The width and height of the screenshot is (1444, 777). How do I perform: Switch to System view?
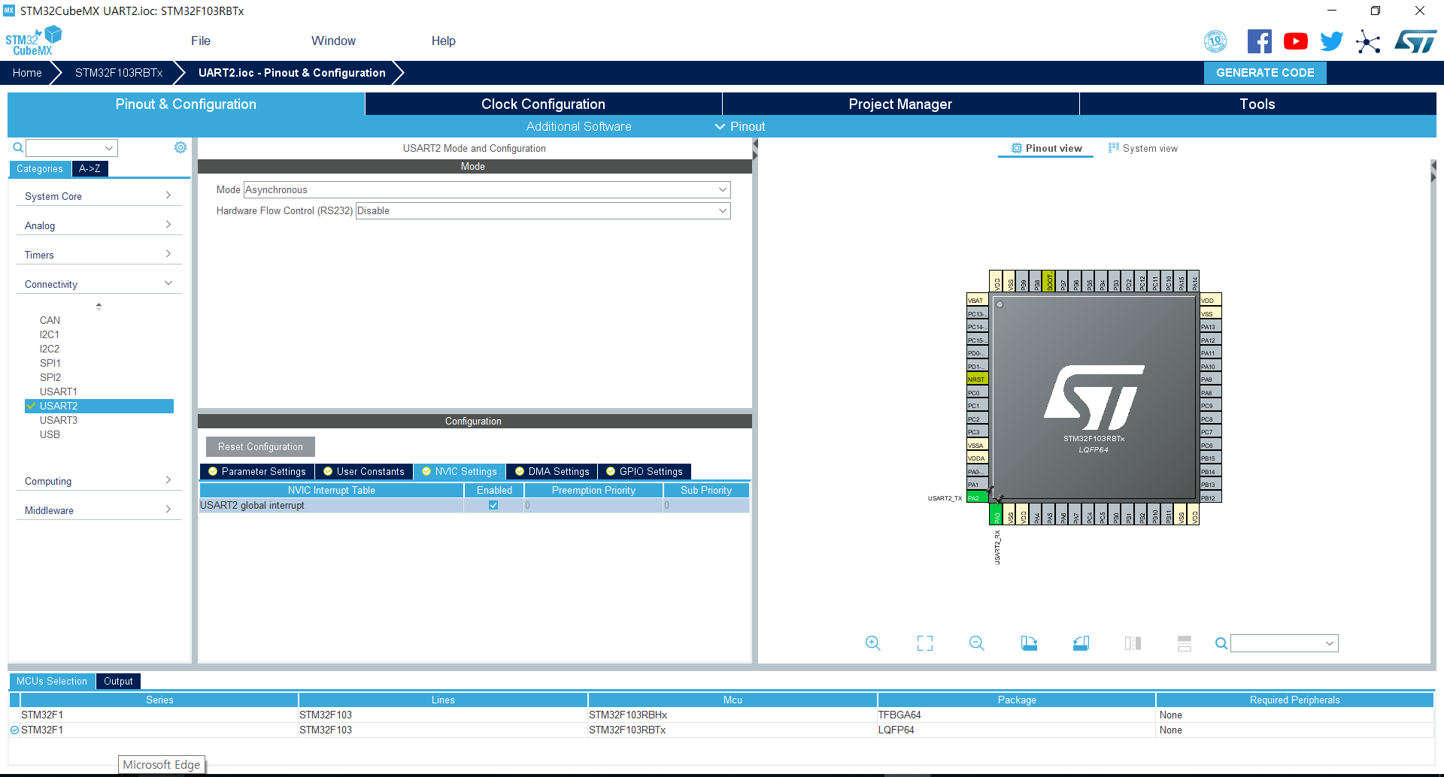(x=1143, y=148)
